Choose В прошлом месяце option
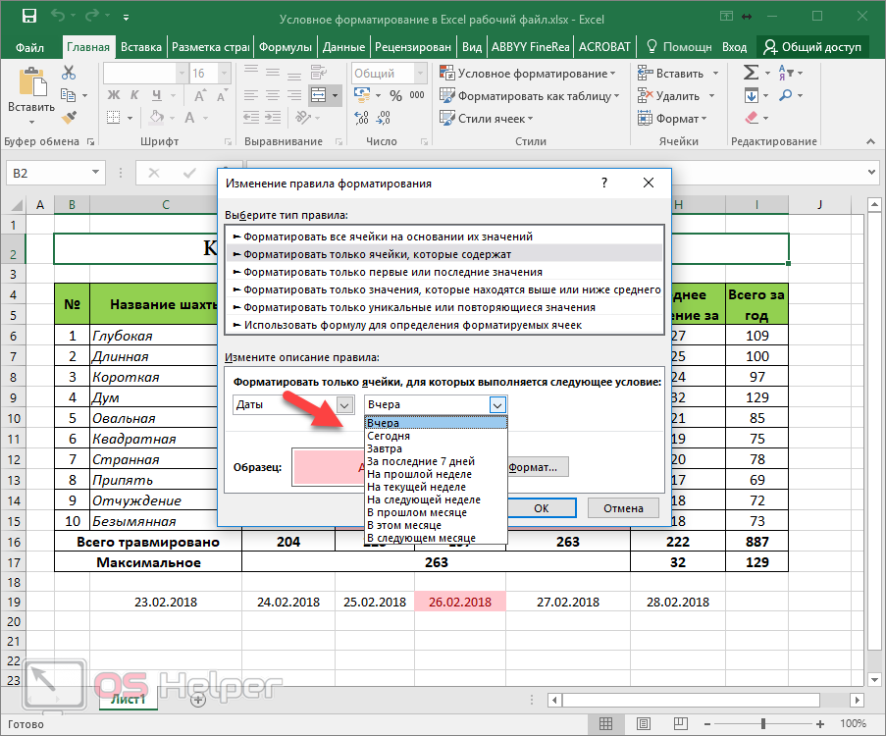 [436, 512]
